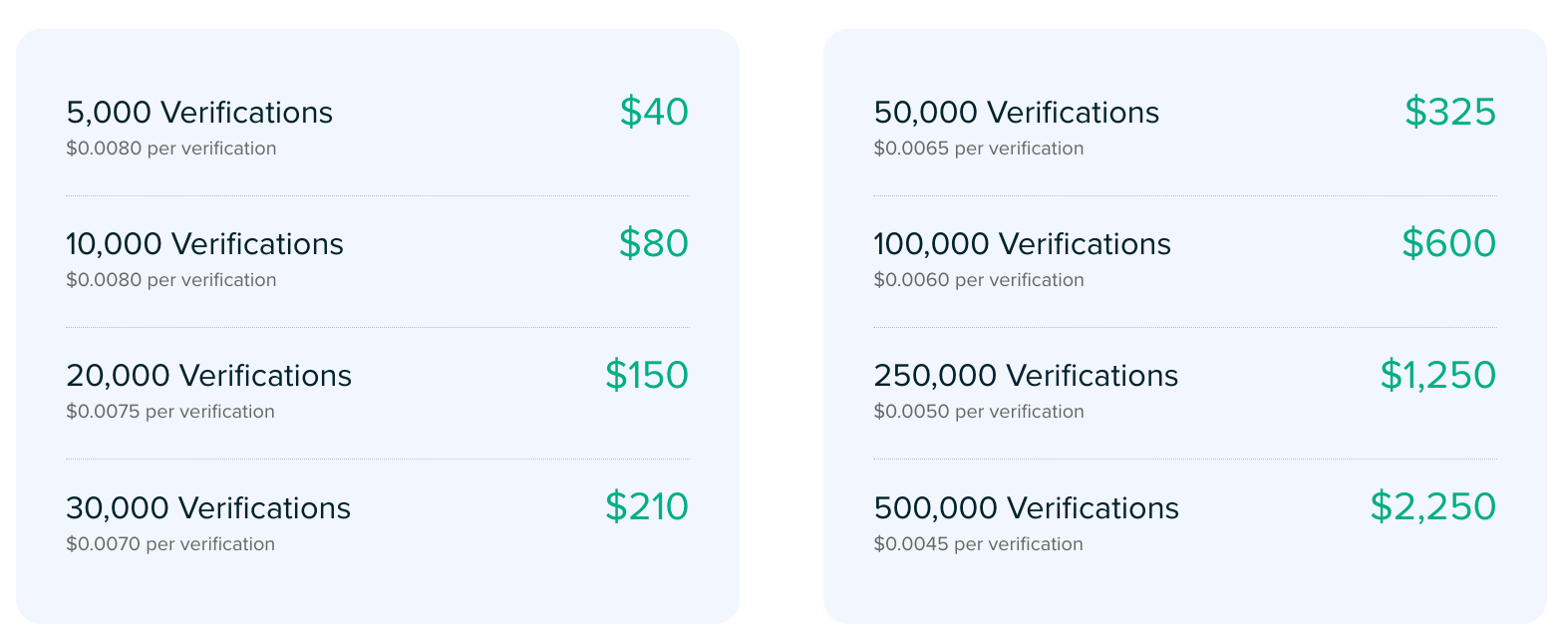Select the 250,000 Verifications option
Screen dimensions: 1564x627
pyautogui.click(x=1026, y=376)
